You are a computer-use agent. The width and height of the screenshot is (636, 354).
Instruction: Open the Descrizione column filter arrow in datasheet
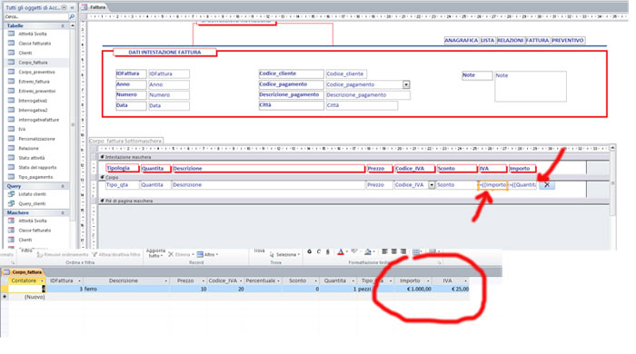(166, 280)
